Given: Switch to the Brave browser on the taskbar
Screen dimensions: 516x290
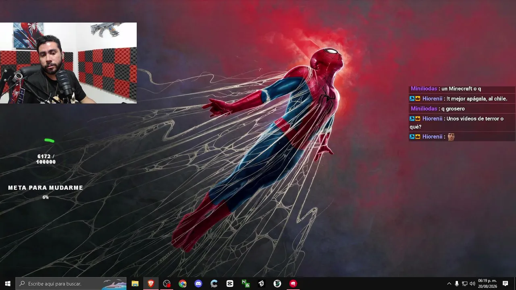Looking at the screenshot, I should [x=151, y=284].
